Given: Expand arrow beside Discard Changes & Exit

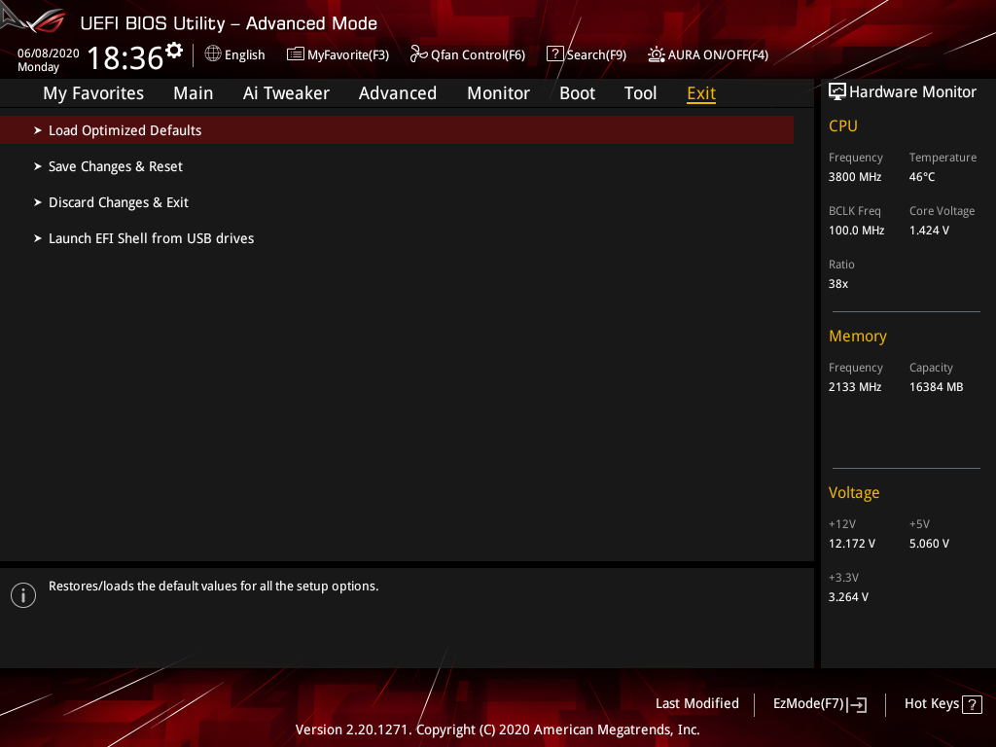Looking at the screenshot, I should pos(38,202).
